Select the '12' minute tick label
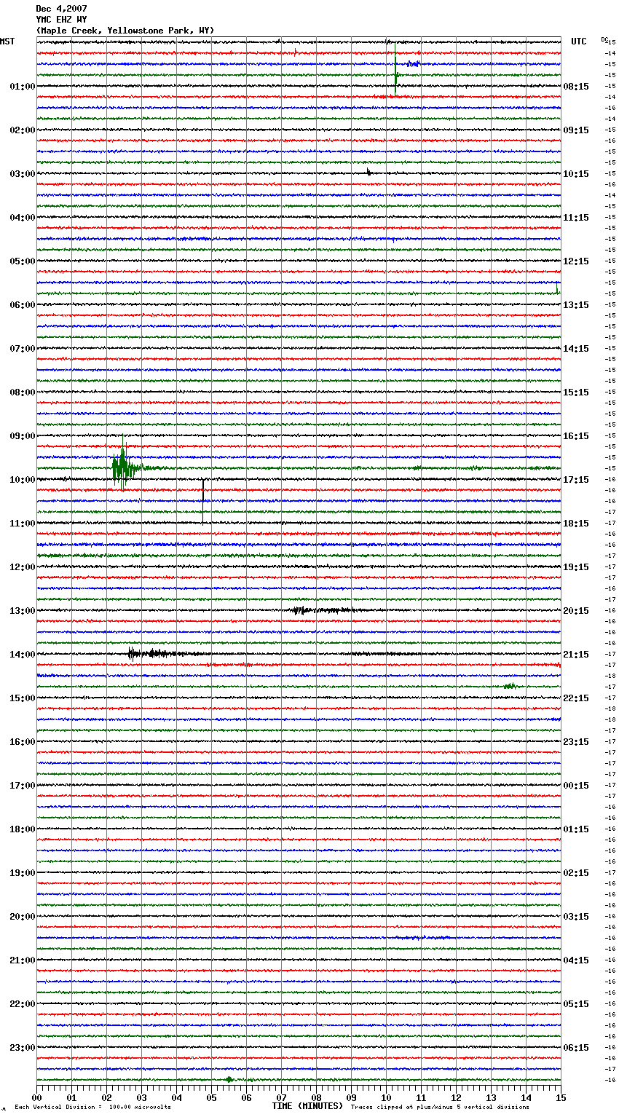The image size is (619, 1117). click(456, 1098)
